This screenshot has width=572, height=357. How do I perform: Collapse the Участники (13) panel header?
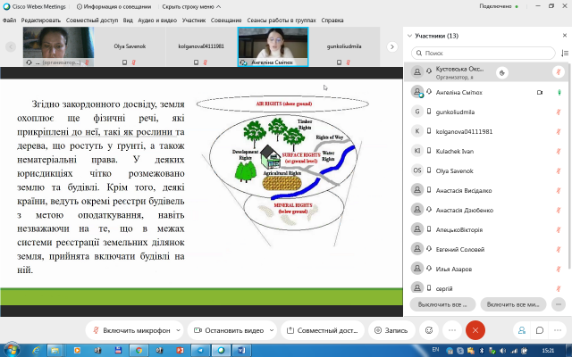[410, 36]
